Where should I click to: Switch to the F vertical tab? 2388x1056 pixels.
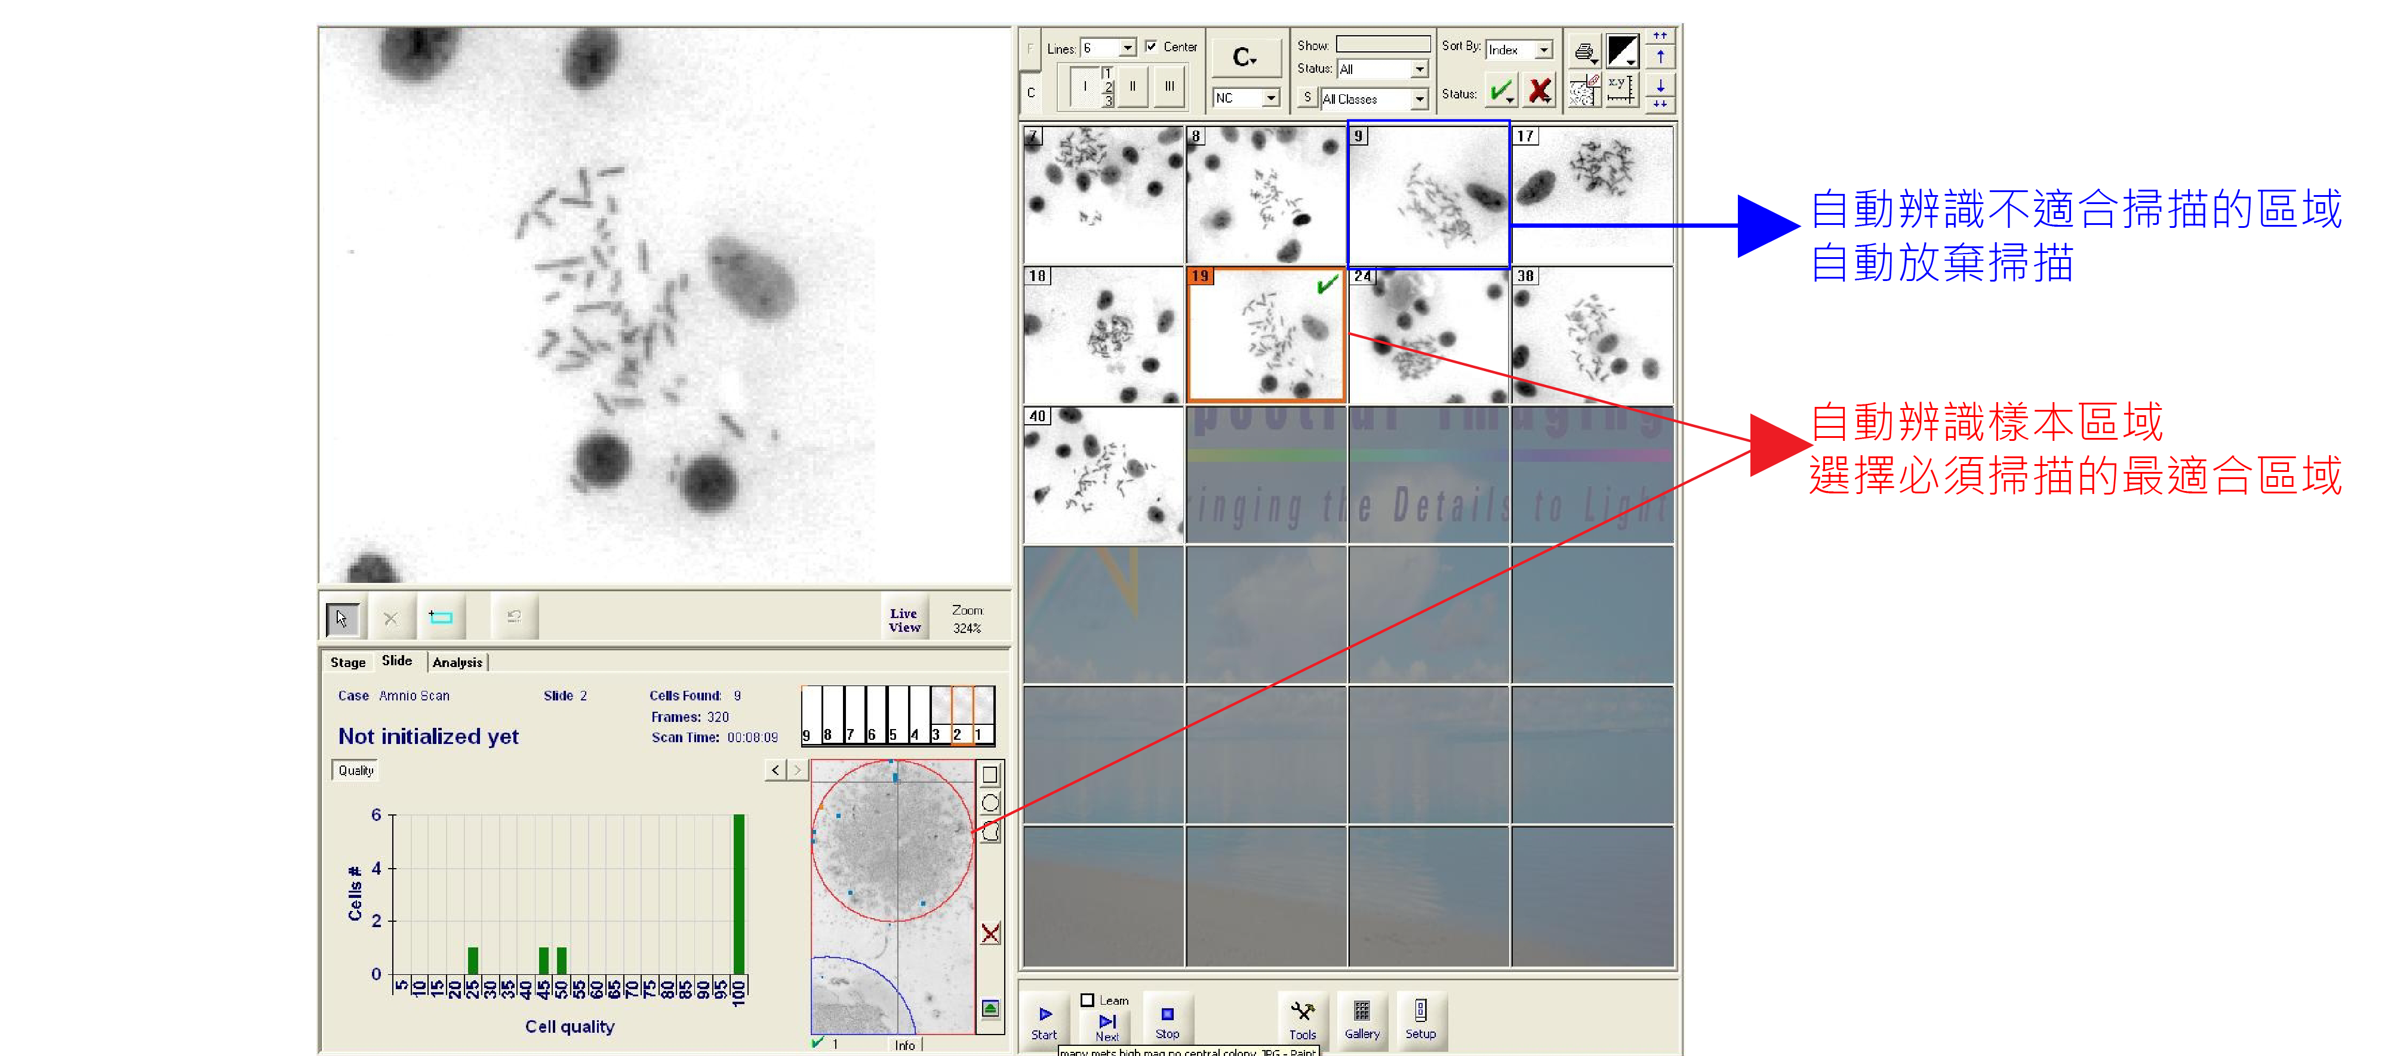1030,49
